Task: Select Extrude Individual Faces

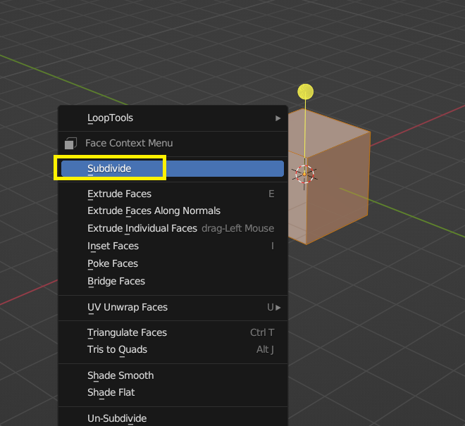Action: click(173, 228)
